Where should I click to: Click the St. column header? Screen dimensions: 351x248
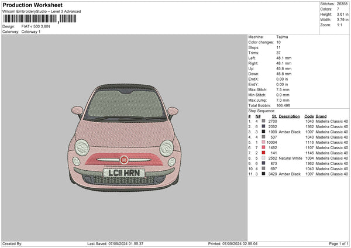coord(274,115)
